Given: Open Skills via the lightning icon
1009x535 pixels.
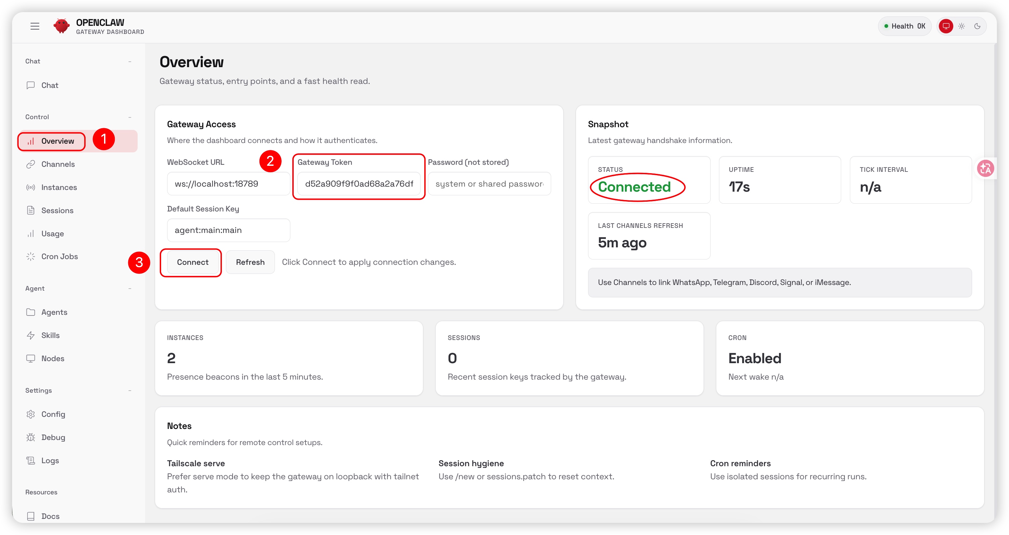Looking at the screenshot, I should point(31,335).
